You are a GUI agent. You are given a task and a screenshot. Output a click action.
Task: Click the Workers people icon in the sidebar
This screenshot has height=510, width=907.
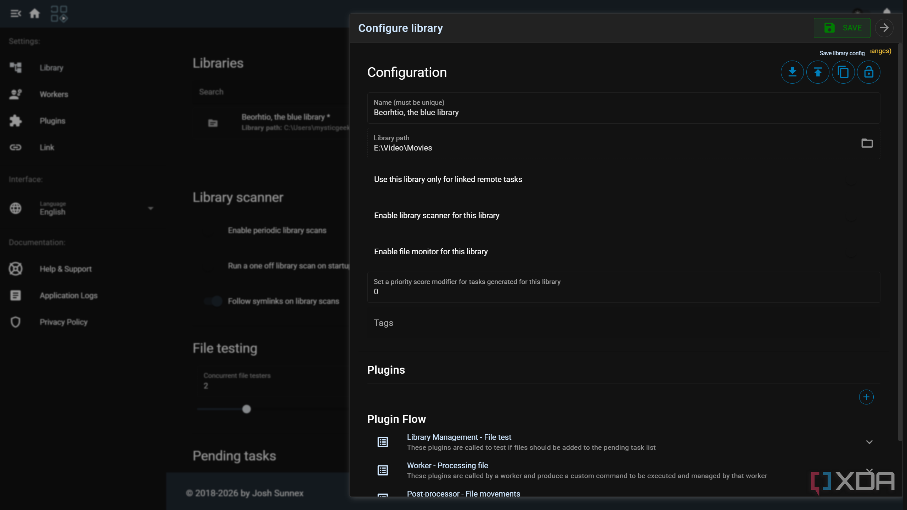16,94
